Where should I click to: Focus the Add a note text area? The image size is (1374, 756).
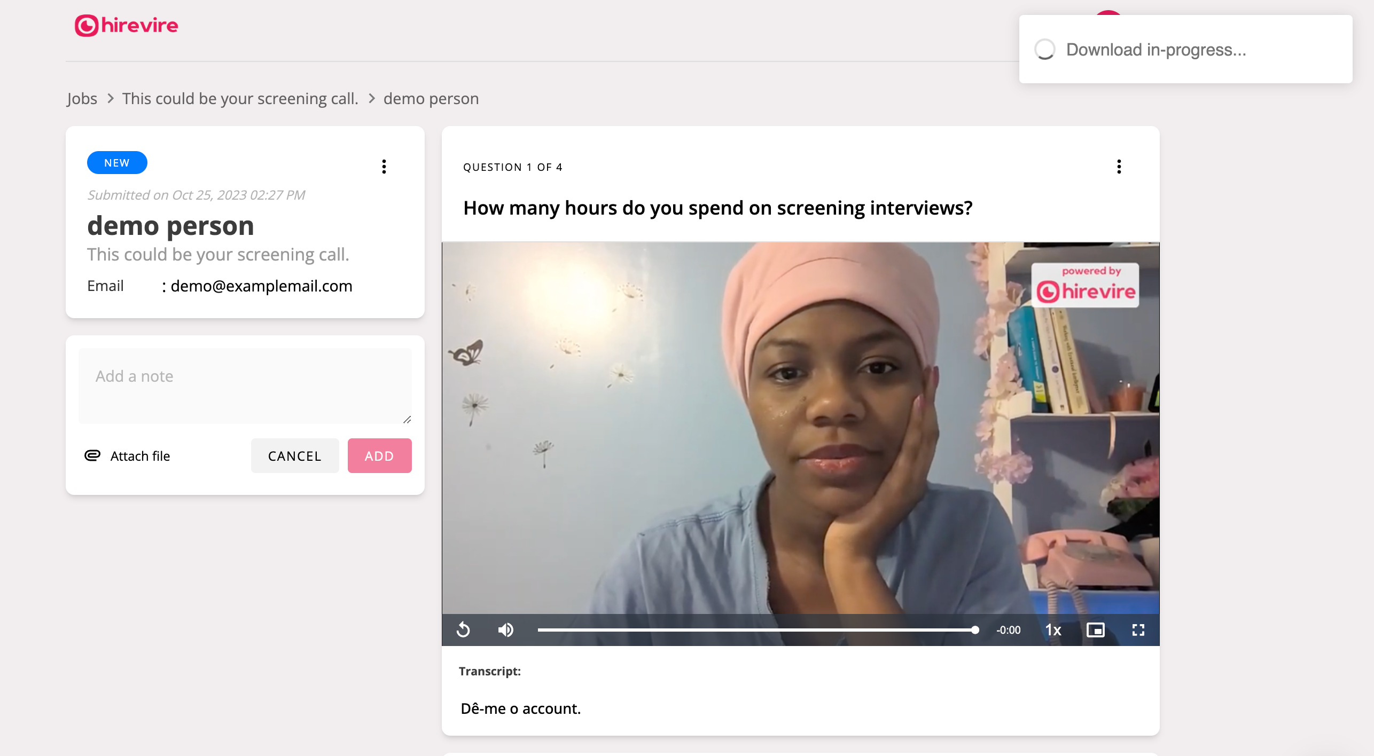245,385
